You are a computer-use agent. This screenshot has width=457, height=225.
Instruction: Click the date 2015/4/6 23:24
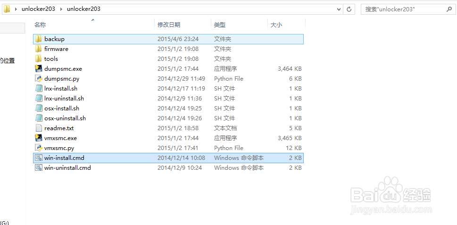click(178, 39)
